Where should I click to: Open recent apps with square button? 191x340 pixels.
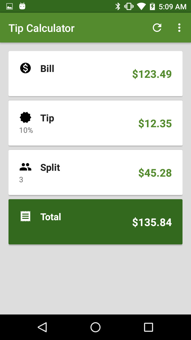(149, 327)
